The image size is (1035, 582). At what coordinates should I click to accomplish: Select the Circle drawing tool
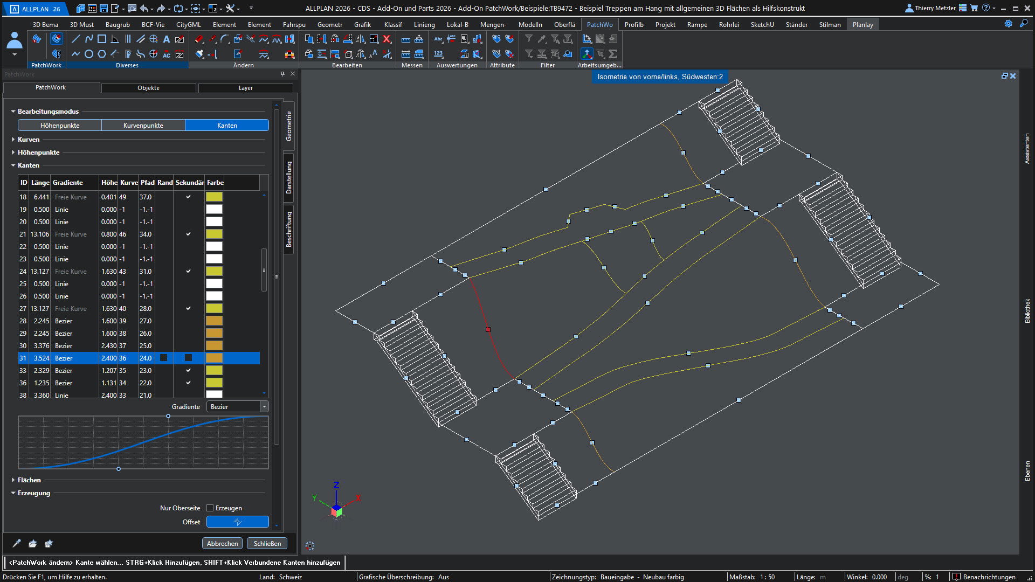[x=89, y=54]
